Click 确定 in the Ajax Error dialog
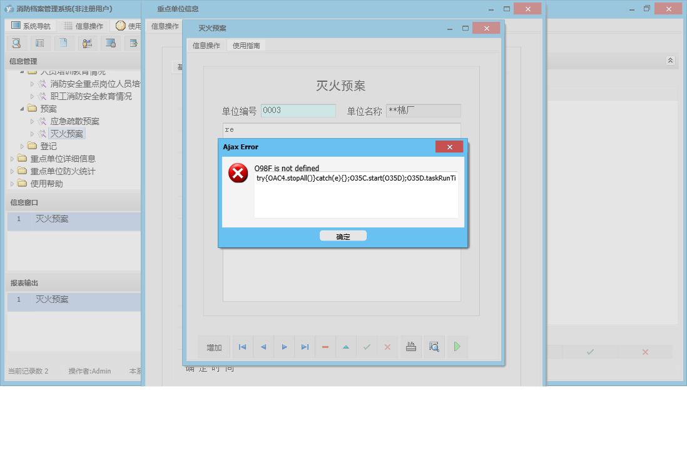 [x=343, y=236]
